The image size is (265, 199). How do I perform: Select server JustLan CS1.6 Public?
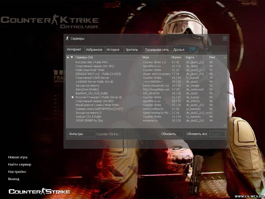pos(144,117)
